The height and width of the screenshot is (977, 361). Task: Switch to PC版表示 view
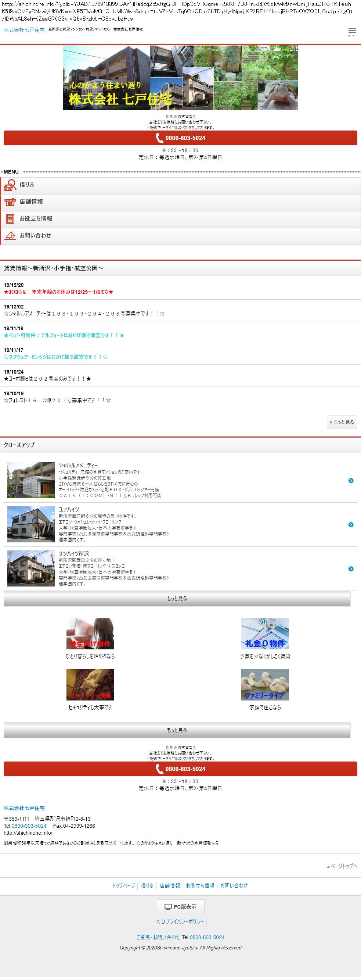coord(180,906)
